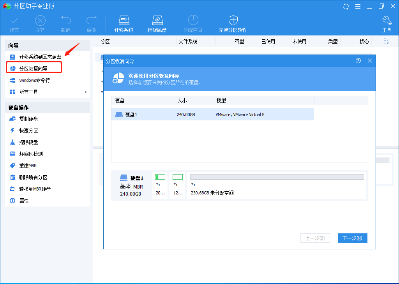Click the 上一步(B) button
This screenshot has height=284, width=399.
coord(315,238)
